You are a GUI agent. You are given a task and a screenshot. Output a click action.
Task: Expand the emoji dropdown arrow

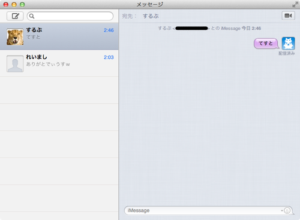(x=282, y=210)
